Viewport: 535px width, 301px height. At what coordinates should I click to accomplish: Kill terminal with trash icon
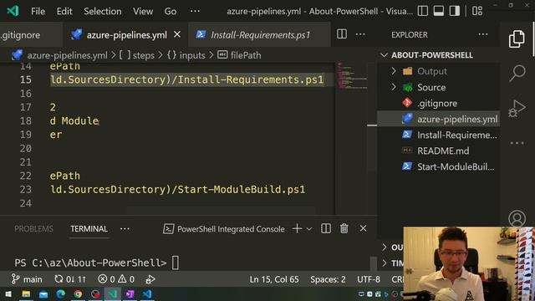(344, 228)
